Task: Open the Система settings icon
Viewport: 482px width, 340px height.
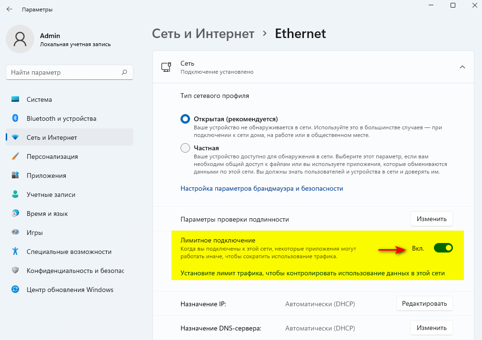Action: [15, 99]
